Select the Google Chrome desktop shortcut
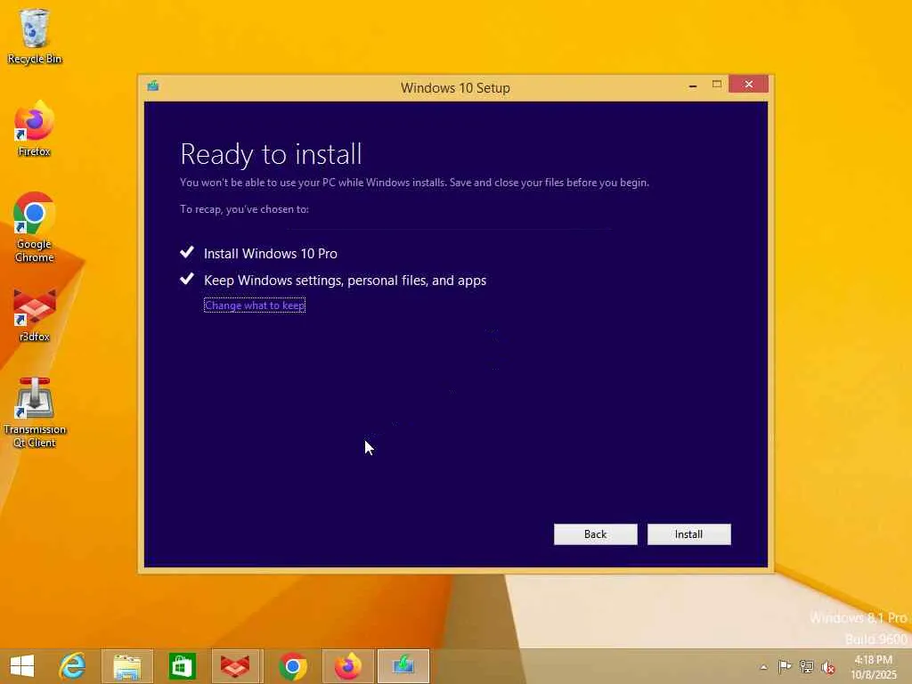This screenshot has height=684, width=912. (35, 227)
